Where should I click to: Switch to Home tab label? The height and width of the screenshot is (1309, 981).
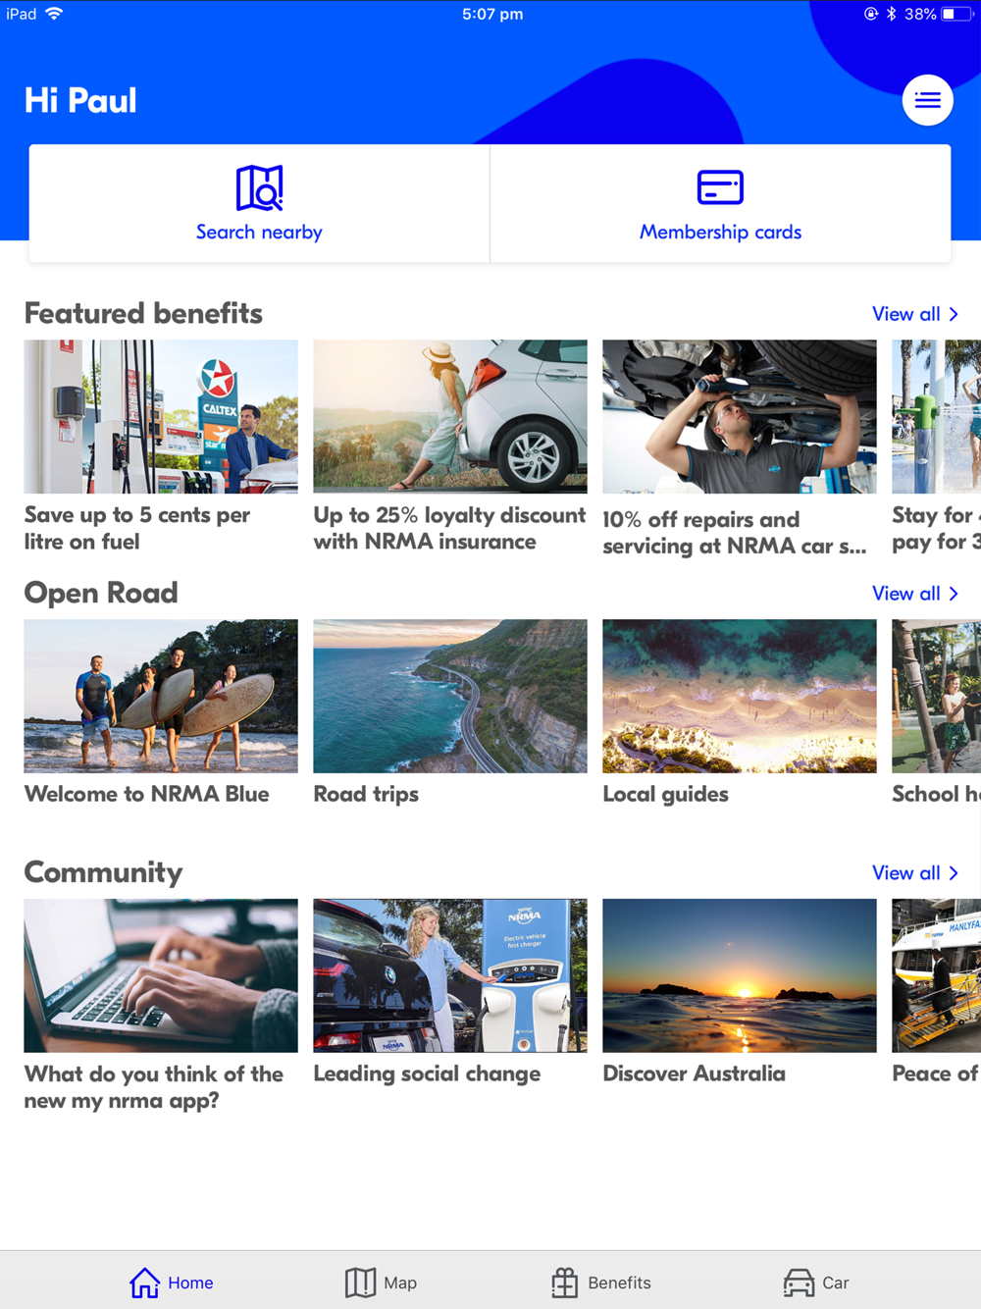coord(190,1283)
